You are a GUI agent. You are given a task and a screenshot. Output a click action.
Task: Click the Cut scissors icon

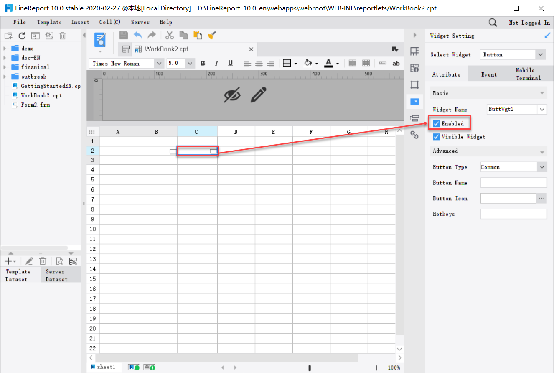[170, 36]
